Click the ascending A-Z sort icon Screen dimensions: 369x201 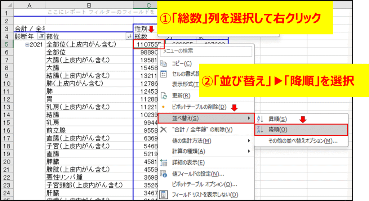[x=261, y=119]
